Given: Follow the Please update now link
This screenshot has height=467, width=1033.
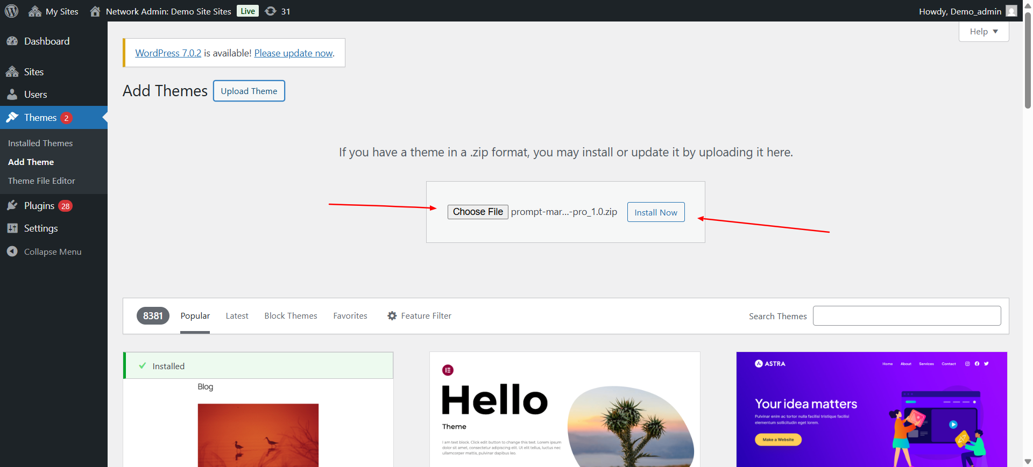Looking at the screenshot, I should [294, 53].
